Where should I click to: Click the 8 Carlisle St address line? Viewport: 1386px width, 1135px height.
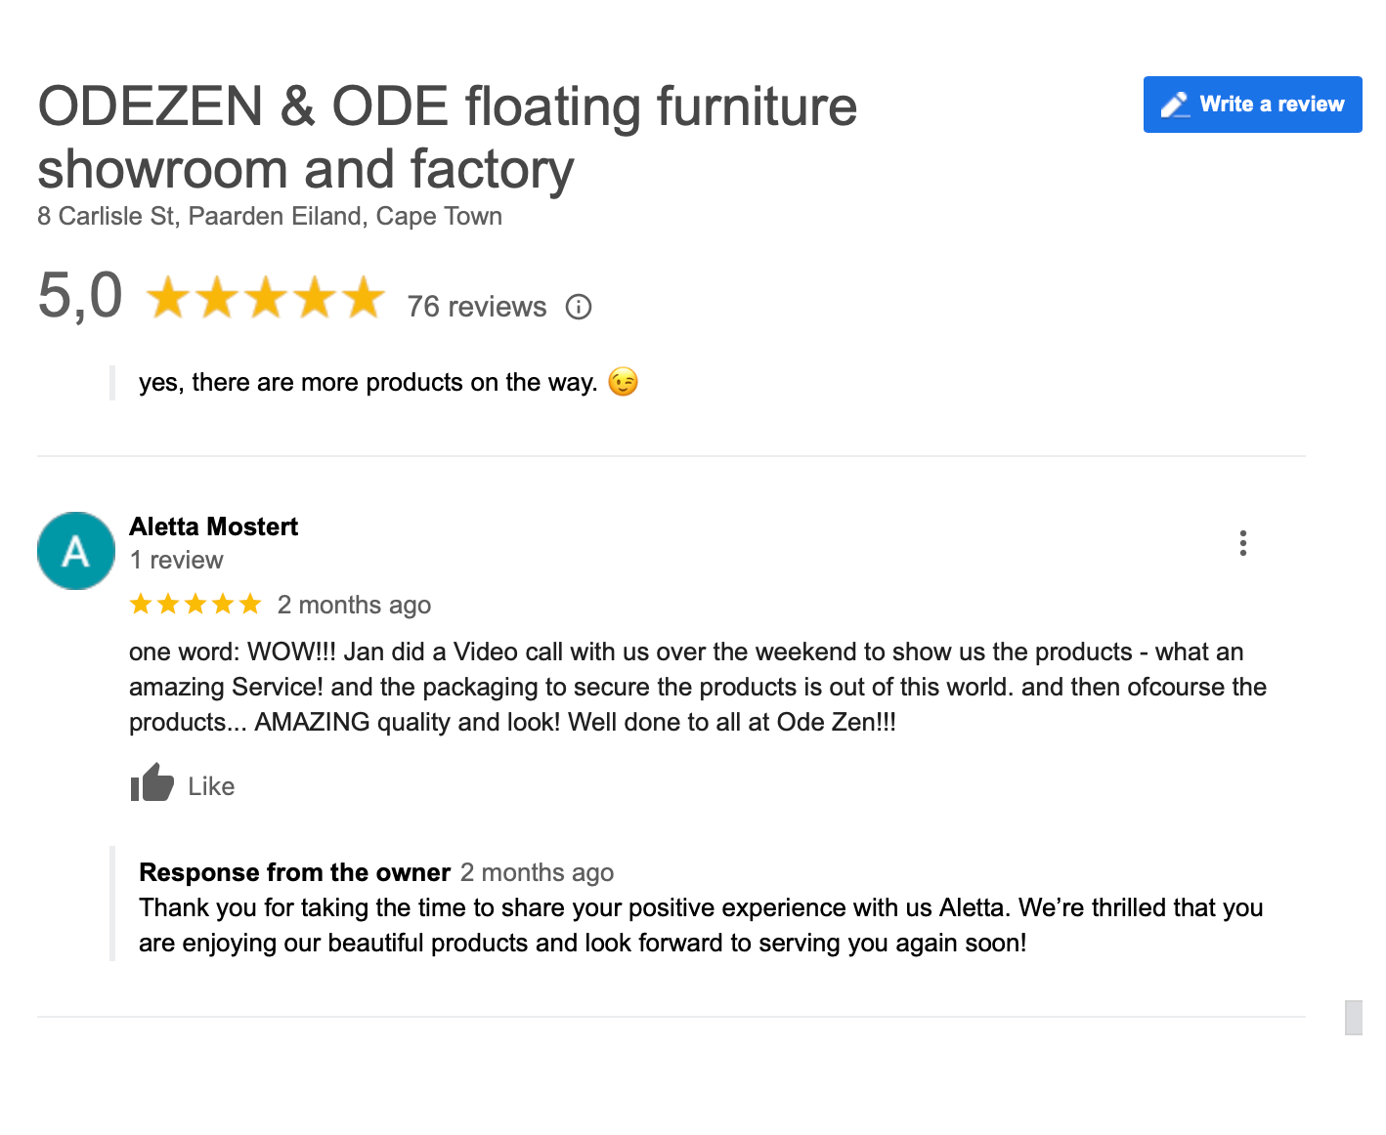click(270, 216)
